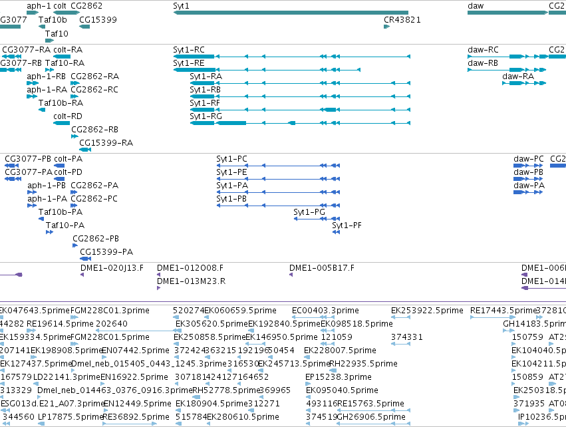
Task: Click the CG2862-RB transcript label
Action: click(x=95, y=129)
